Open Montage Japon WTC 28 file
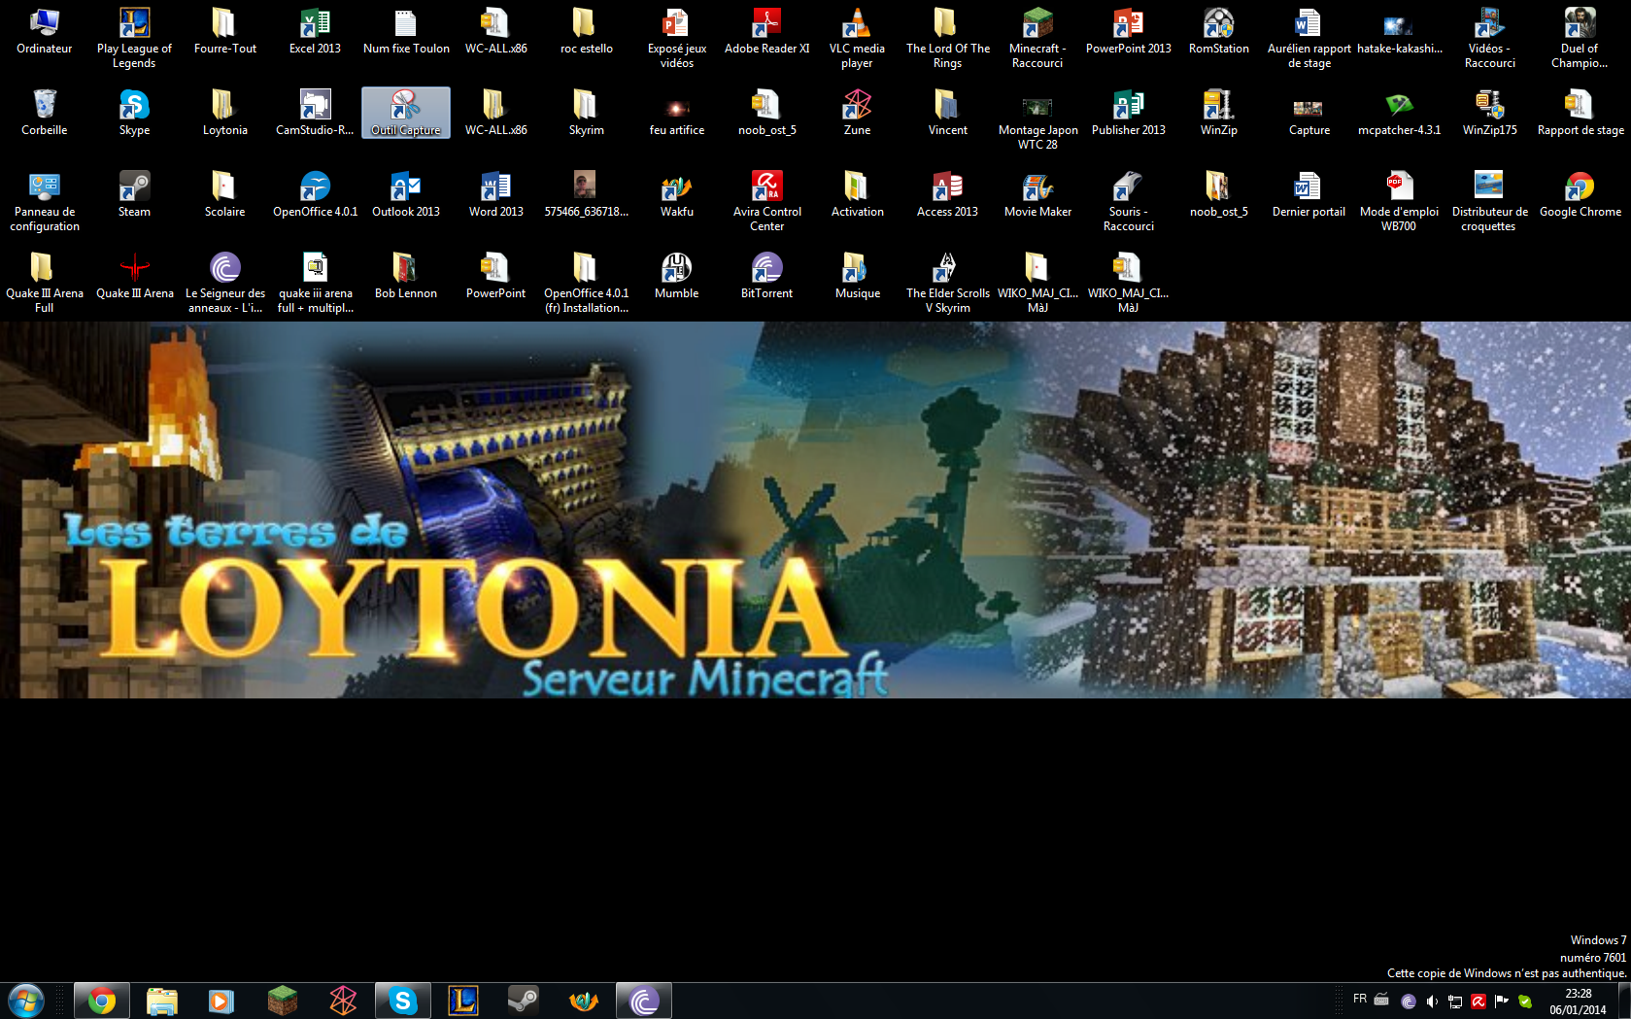This screenshot has width=1631, height=1019. (1037, 119)
